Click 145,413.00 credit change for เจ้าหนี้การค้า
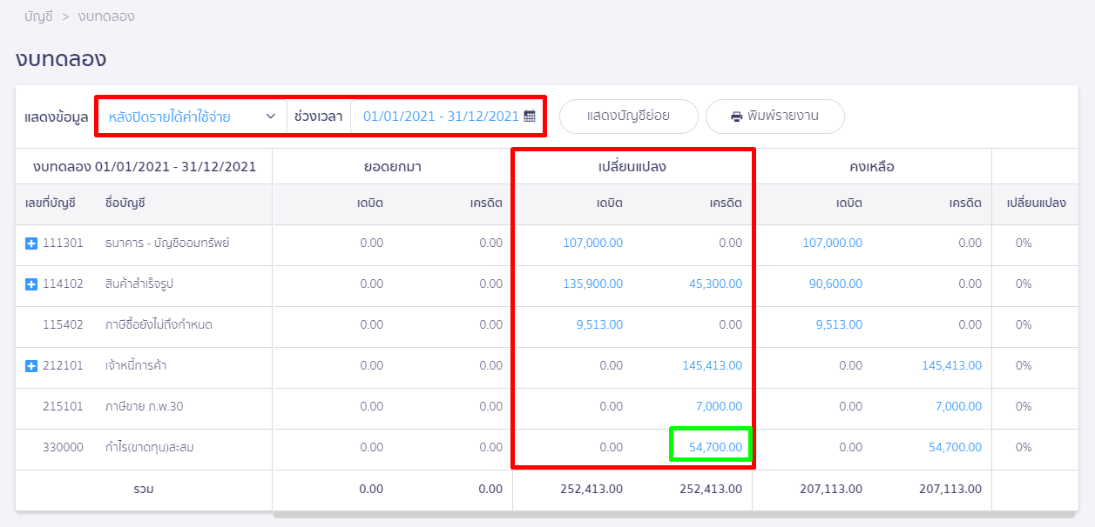 pos(712,365)
